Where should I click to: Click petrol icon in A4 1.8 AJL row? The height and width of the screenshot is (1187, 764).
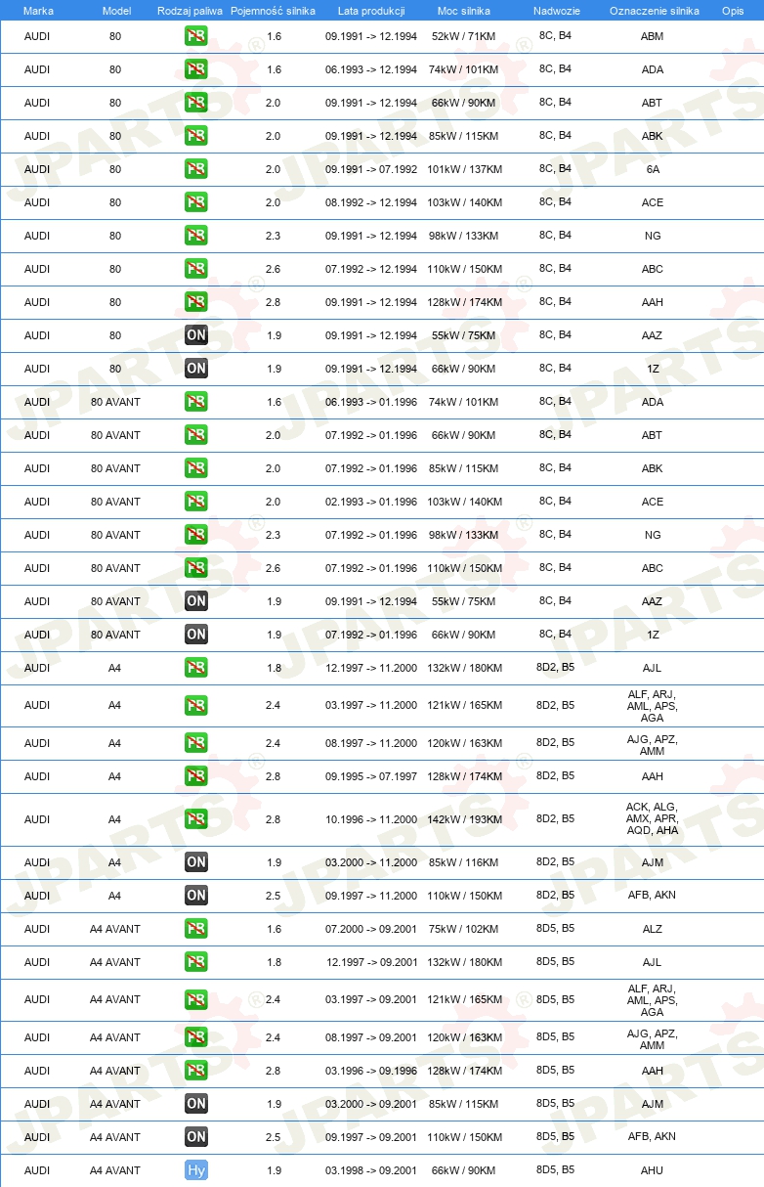click(x=195, y=668)
